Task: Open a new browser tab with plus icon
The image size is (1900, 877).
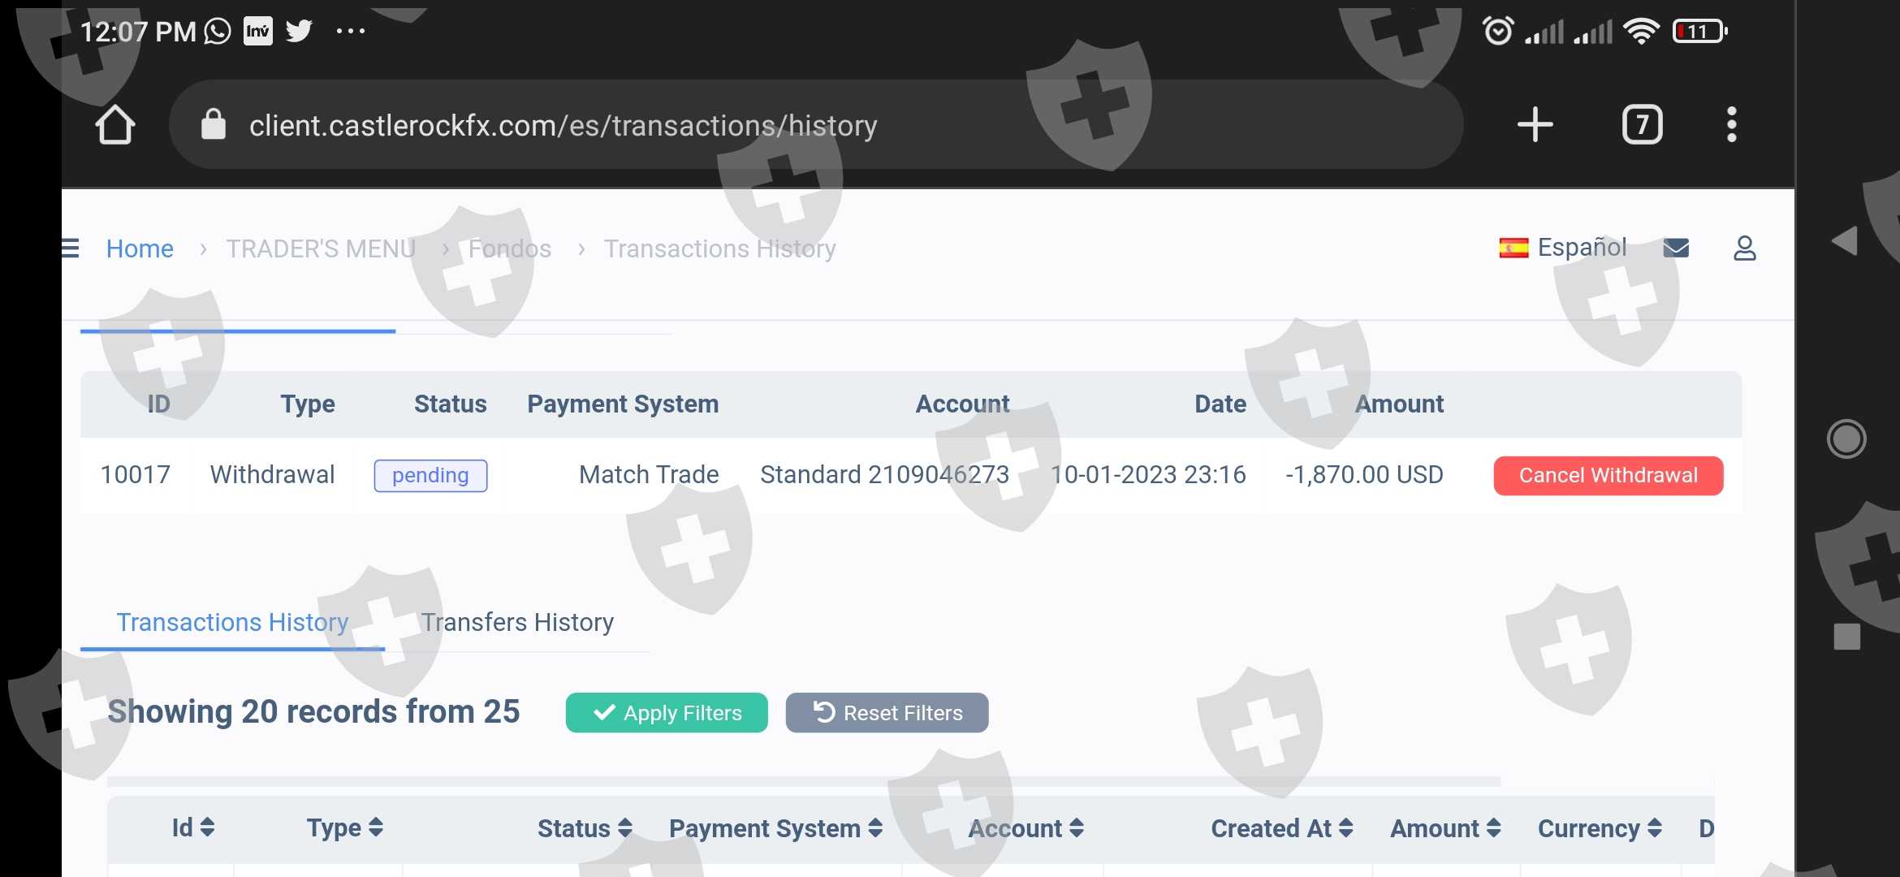Action: [1535, 125]
